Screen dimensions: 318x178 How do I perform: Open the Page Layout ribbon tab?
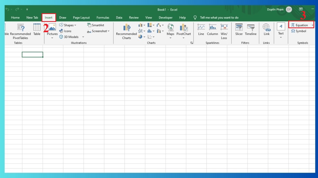pyautogui.click(x=81, y=17)
